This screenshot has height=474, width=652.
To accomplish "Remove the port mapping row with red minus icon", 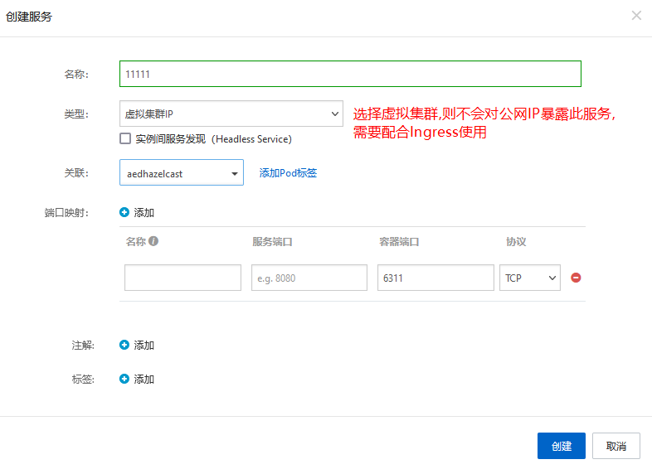I will (x=576, y=278).
